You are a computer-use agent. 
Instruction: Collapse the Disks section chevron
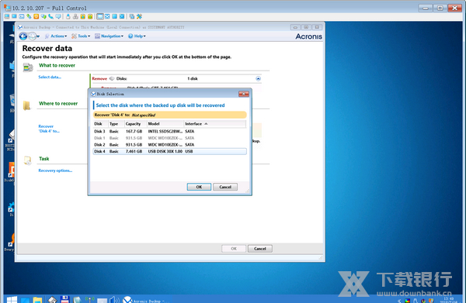[258, 78]
